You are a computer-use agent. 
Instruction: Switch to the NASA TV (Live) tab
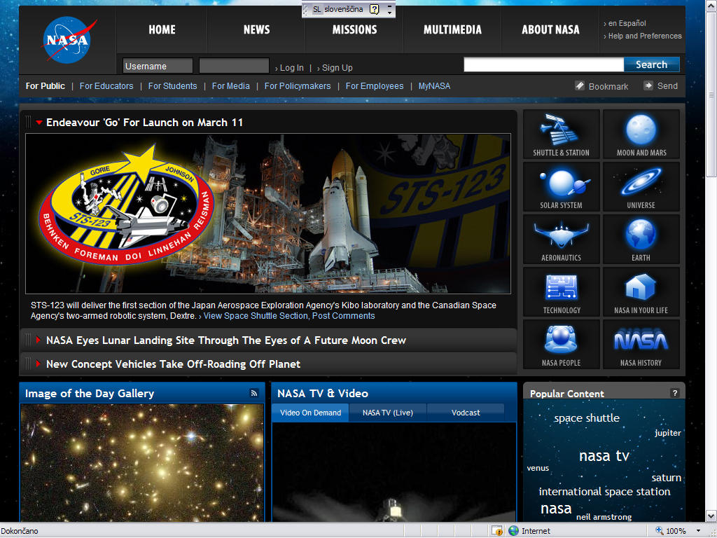click(x=388, y=413)
